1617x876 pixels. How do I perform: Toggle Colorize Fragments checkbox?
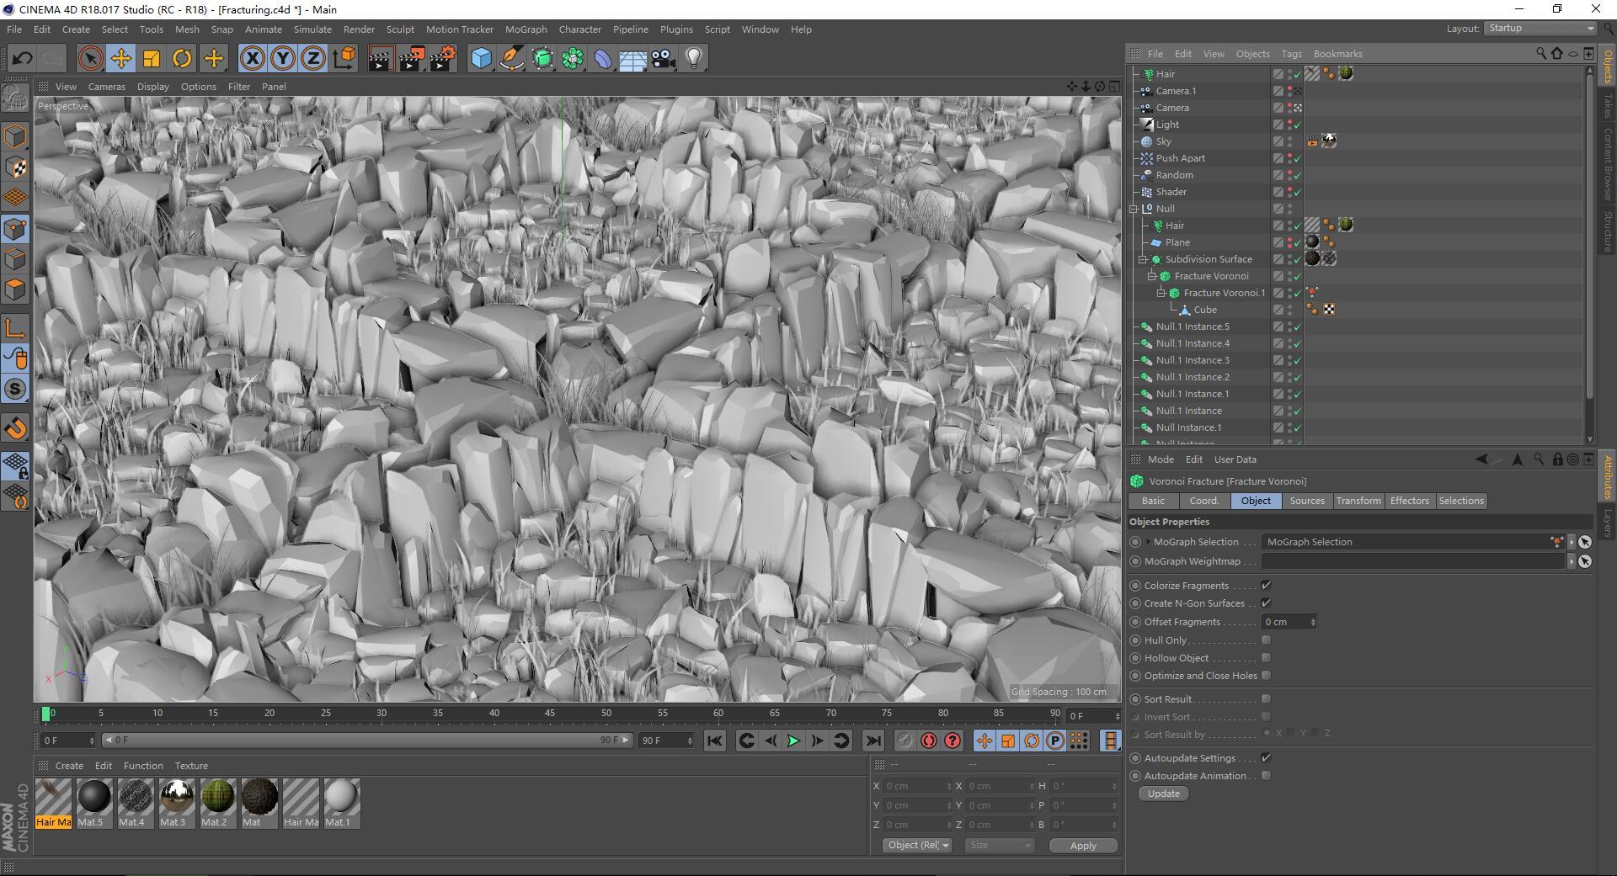(1266, 586)
